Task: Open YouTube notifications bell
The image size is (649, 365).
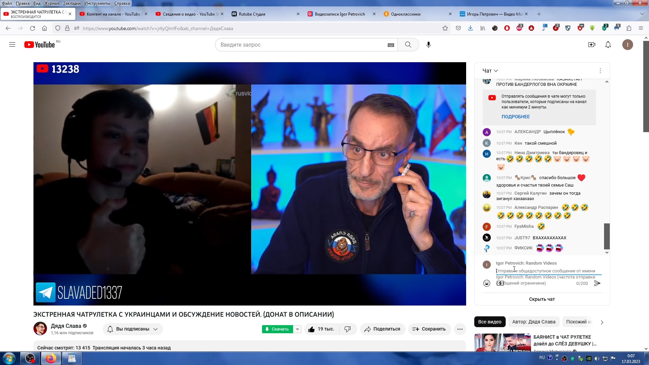Action: (608, 45)
